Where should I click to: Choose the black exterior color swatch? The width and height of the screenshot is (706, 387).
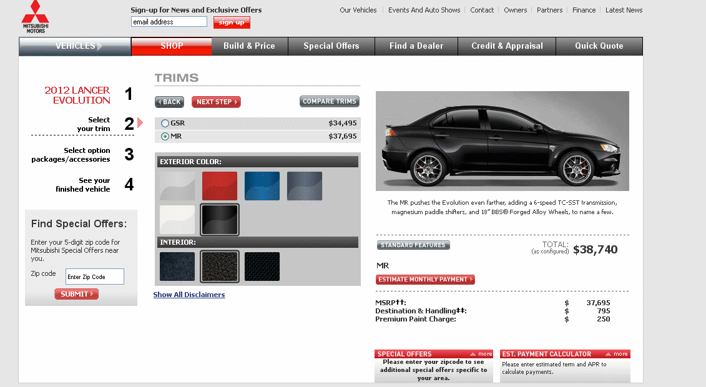220,220
